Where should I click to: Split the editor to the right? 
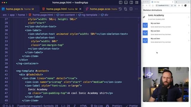tap(131, 9)
